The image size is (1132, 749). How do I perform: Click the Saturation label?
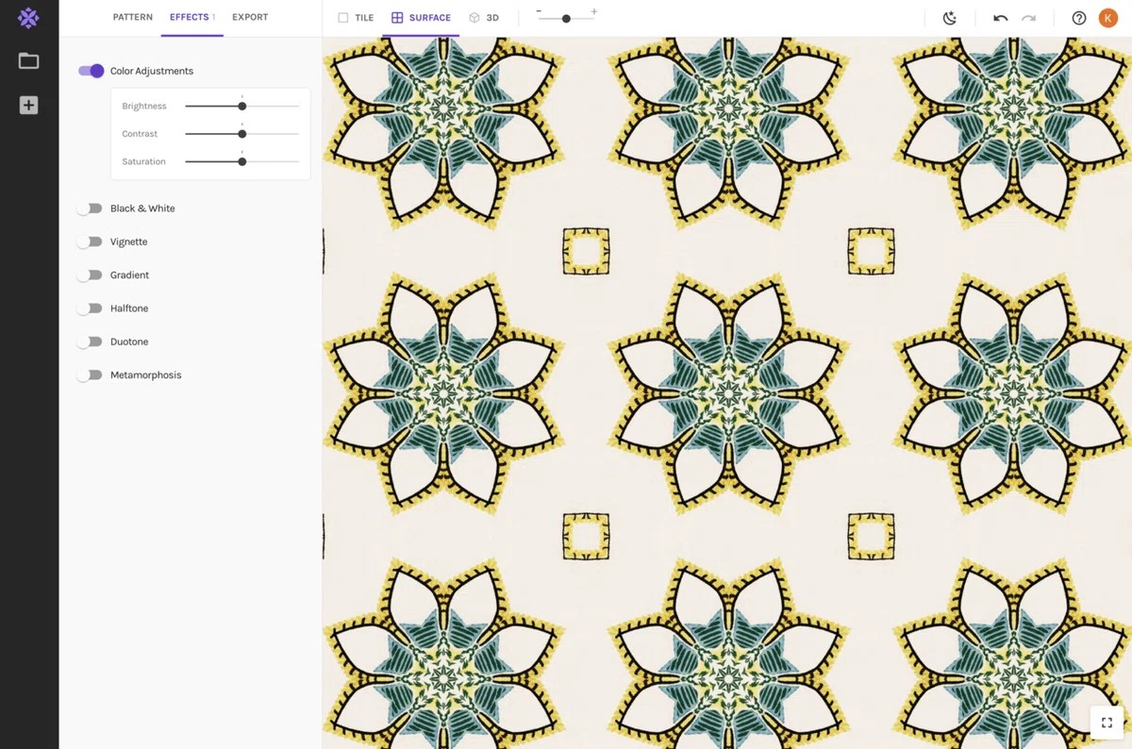[143, 161]
